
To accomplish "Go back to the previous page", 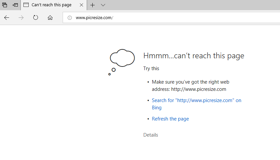I will pyautogui.click(x=7, y=18).
